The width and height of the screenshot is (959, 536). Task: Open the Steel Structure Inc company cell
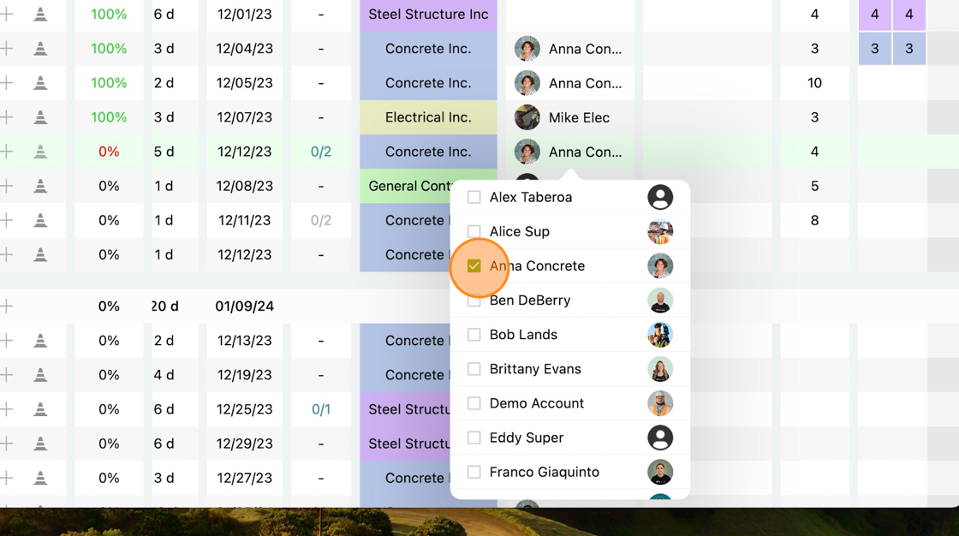pyautogui.click(x=428, y=15)
